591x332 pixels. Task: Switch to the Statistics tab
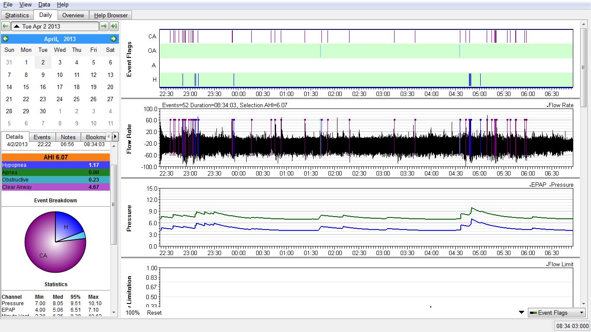click(x=17, y=15)
